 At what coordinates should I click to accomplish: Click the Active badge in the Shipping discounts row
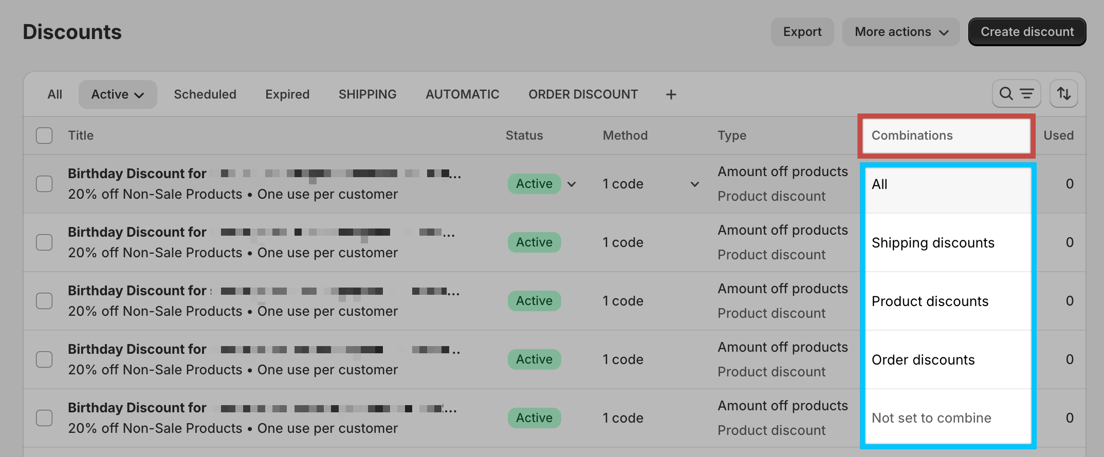(x=534, y=242)
